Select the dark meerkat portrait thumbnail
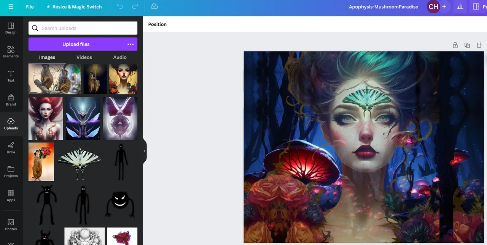 click(95, 79)
